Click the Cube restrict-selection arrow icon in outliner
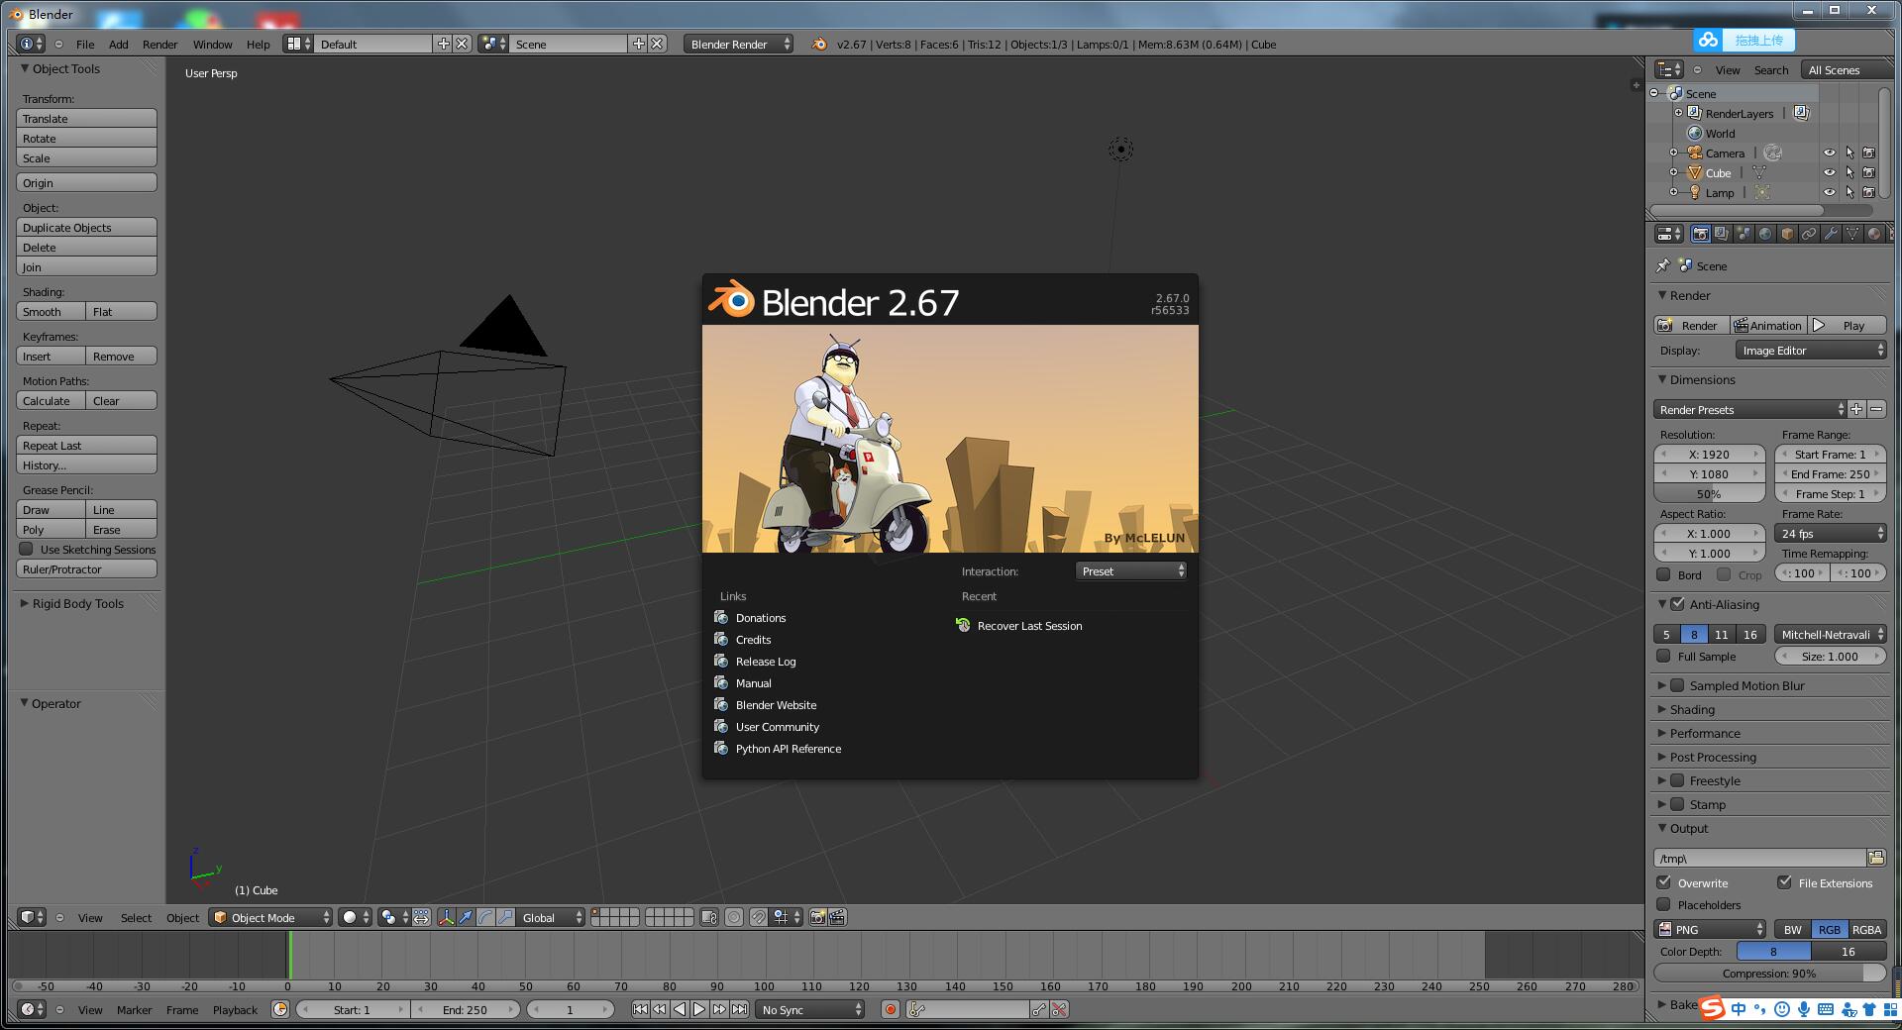 click(1849, 173)
